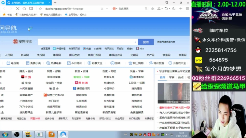The height and width of the screenshot is (138, 246).
Task: Open the 电视剧 category
Action: (x=13, y=63)
